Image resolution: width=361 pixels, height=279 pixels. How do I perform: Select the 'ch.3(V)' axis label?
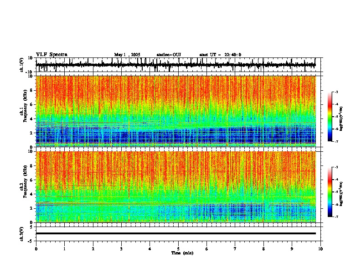[22, 234]
